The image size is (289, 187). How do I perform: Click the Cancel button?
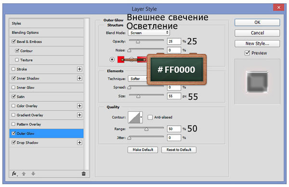(x=257, y=33)
